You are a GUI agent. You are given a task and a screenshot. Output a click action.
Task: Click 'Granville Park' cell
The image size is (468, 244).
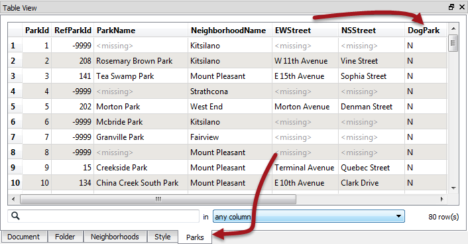pyautogui.click(x=141, y=137)
